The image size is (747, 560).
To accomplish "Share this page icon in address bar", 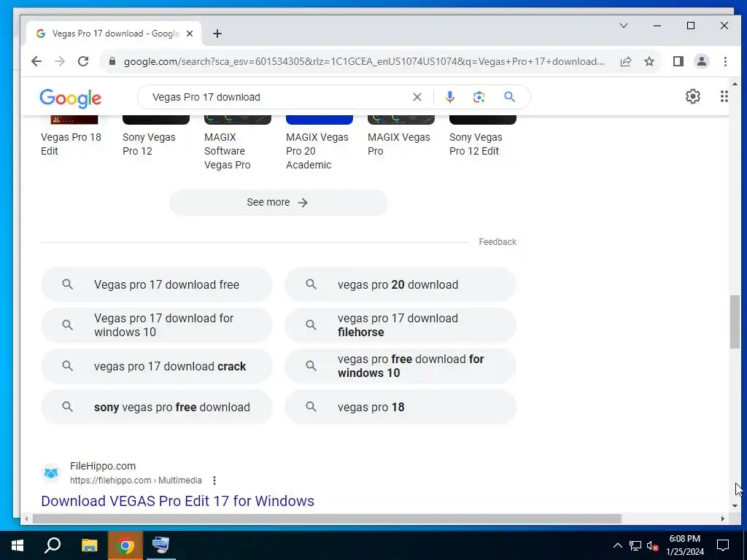I will pyautogui.click(x=625, y=61).
